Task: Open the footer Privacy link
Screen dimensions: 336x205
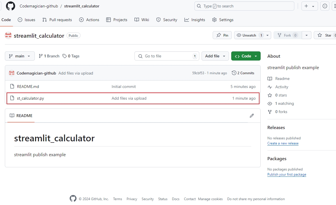Action: pos(132,199)
